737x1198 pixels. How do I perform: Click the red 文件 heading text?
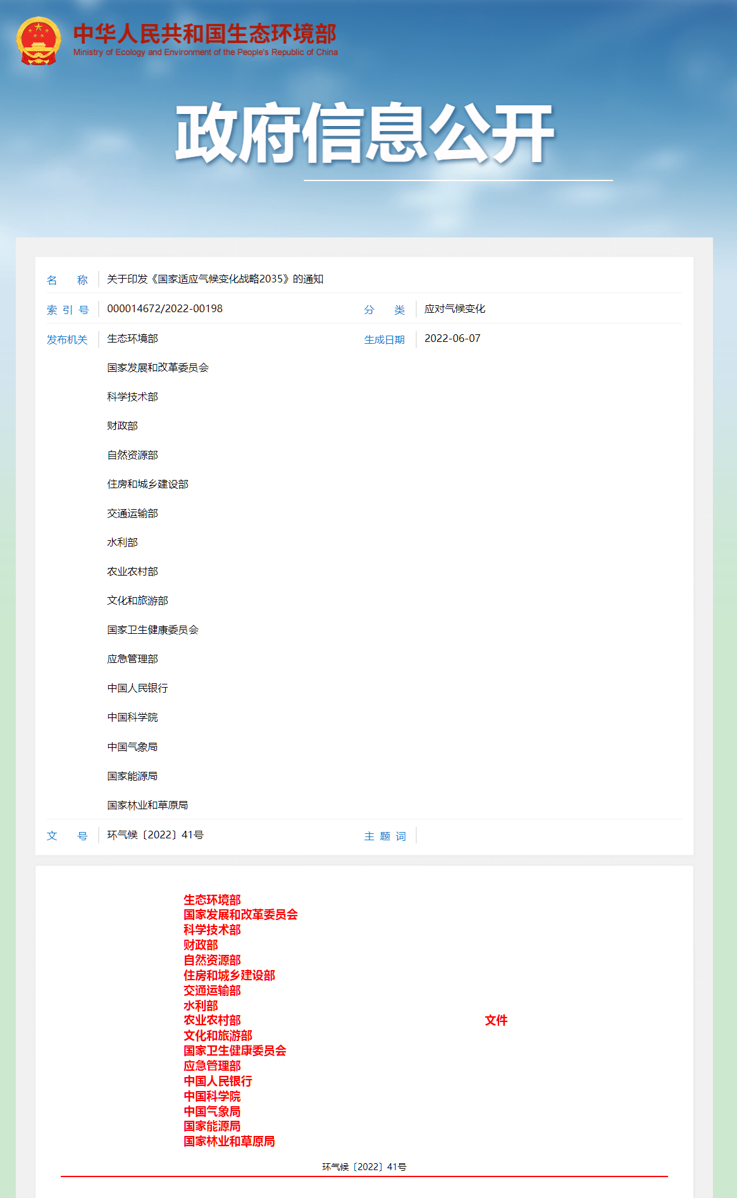(496, 1021)
